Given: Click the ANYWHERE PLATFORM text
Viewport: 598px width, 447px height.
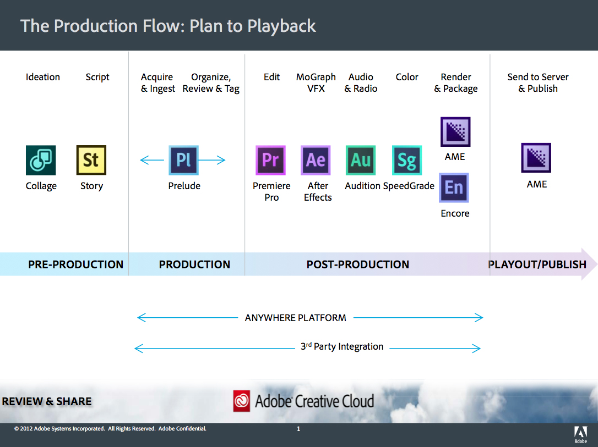Looking at the screenshot, I should click(296, 318).
